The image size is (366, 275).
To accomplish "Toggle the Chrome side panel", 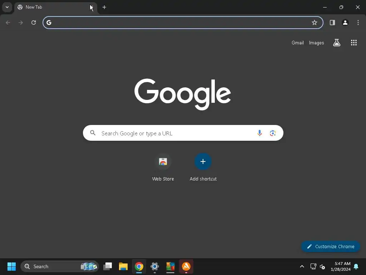I will pos(332,23).
